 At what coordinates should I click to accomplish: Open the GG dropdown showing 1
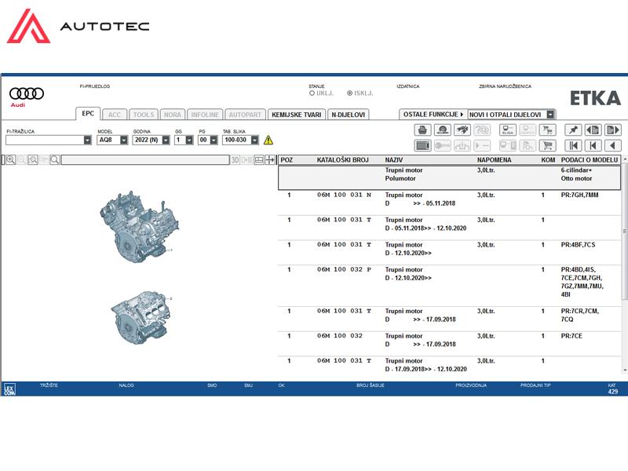click(x=189, y=140)
